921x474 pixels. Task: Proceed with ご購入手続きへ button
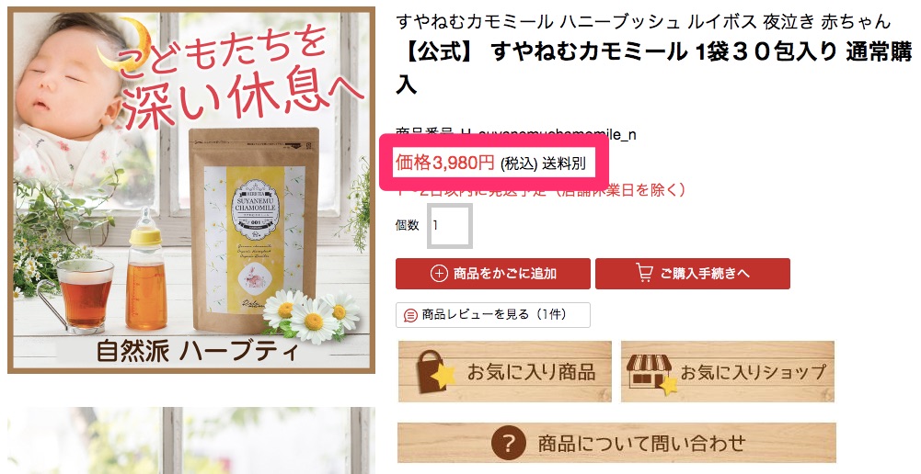coord(693,274)
